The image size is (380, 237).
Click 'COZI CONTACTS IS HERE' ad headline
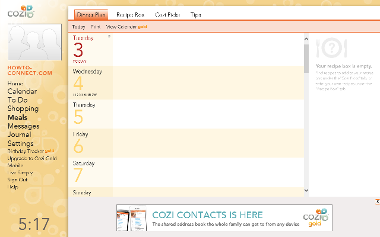pyautogui.click(x=207, y=214)
